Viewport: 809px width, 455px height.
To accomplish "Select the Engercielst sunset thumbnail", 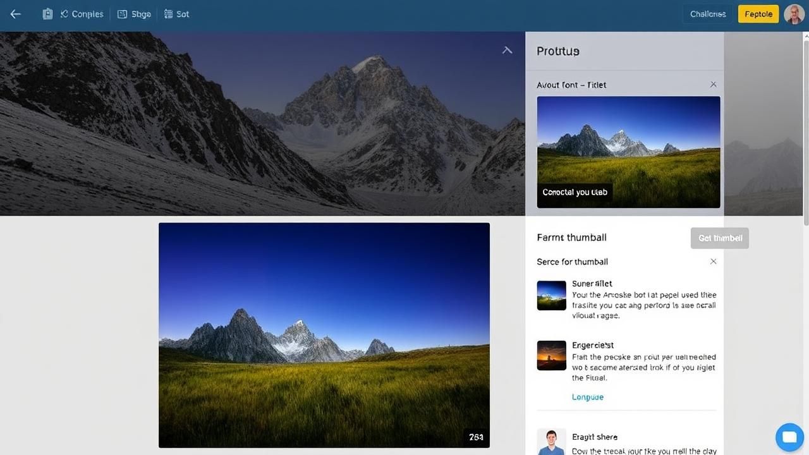I will 551,356.
